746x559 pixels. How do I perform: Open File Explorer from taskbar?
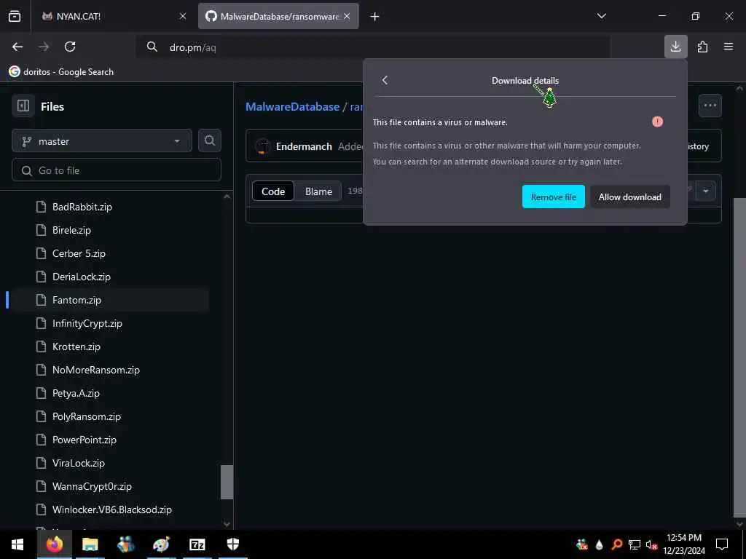(90, 544)
